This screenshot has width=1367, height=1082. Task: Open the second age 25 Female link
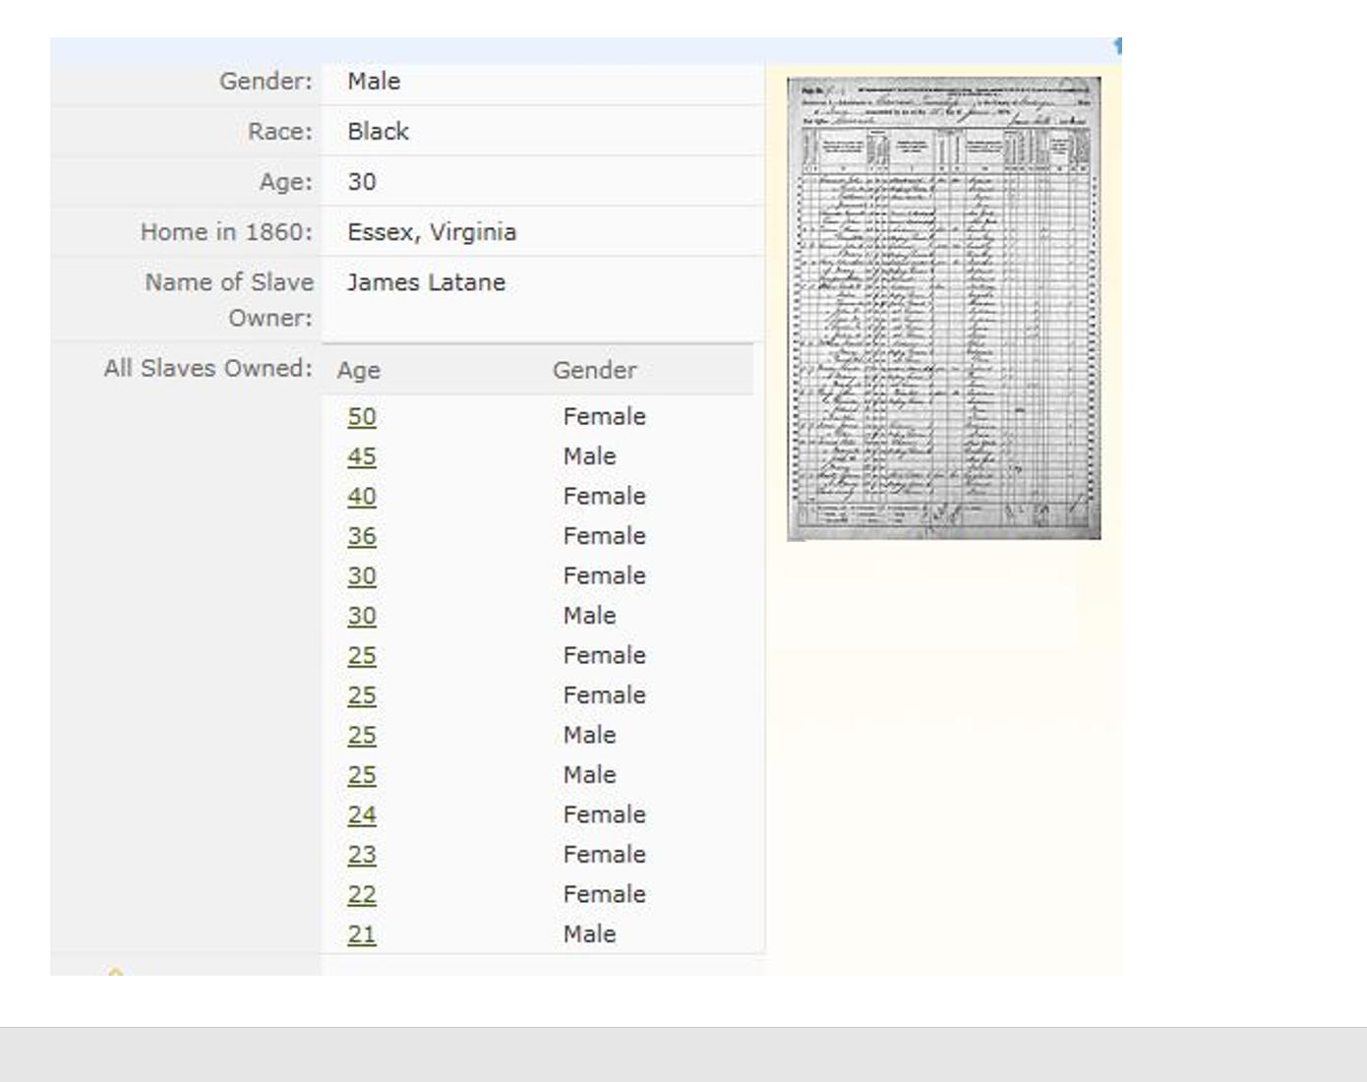[x=362, y=695]
